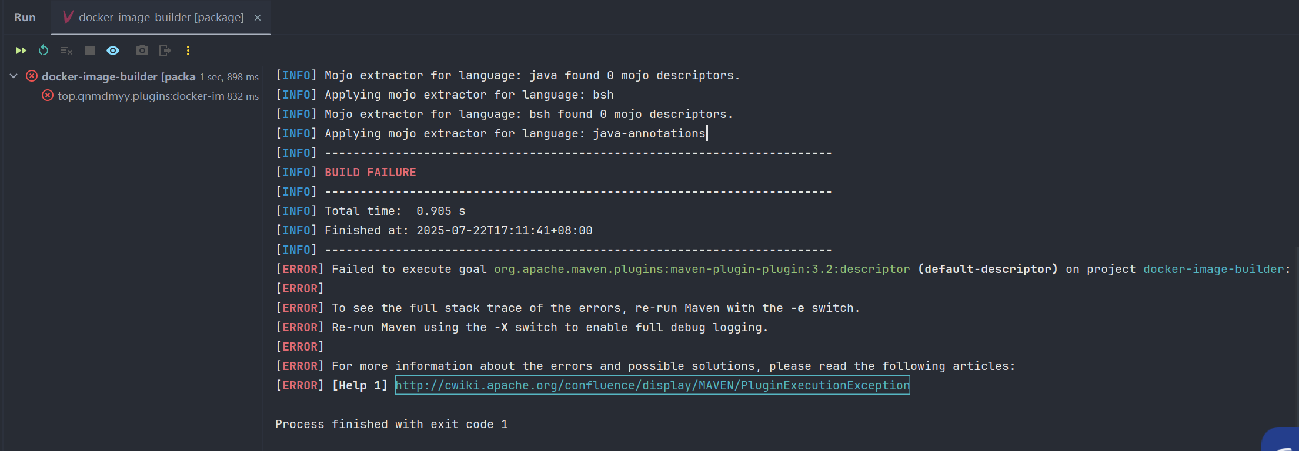The width and height of the screenshot is (1299, 451).
Task: Open the PluginExecutionException help link
Action: click(x=652, y=385)
